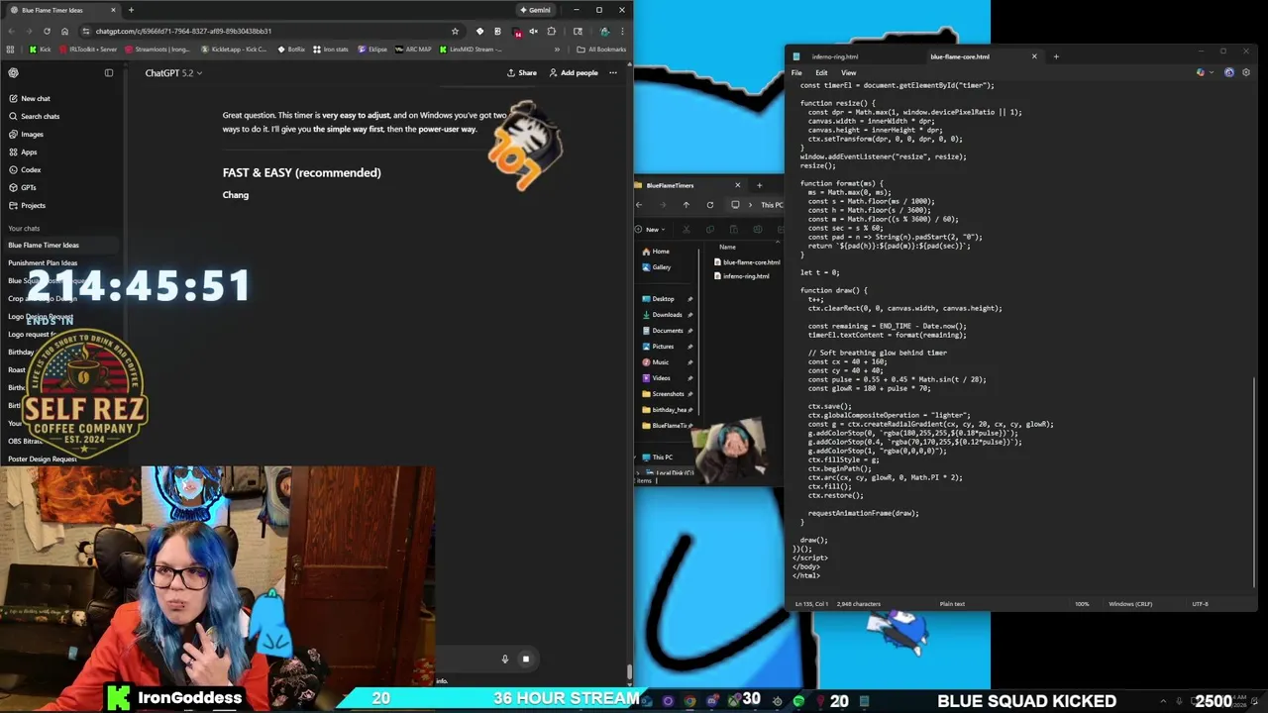Open the Copilot dropdown in Notepad
The width and height of the screenshot is (1268, 713).
click(x=1203, y=72)
